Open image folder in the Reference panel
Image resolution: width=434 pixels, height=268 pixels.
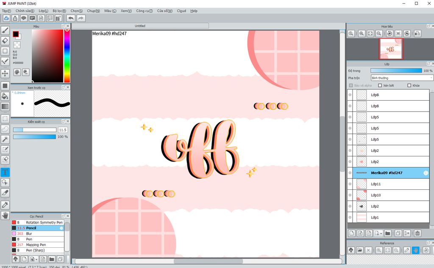click(x=359, y=250)
